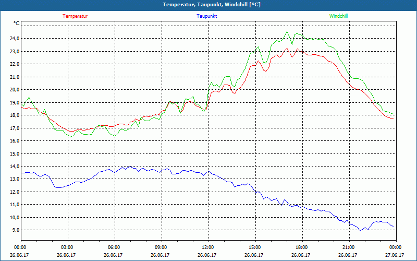Click the 22,0 y-axis value

click(x=15, y=64)
